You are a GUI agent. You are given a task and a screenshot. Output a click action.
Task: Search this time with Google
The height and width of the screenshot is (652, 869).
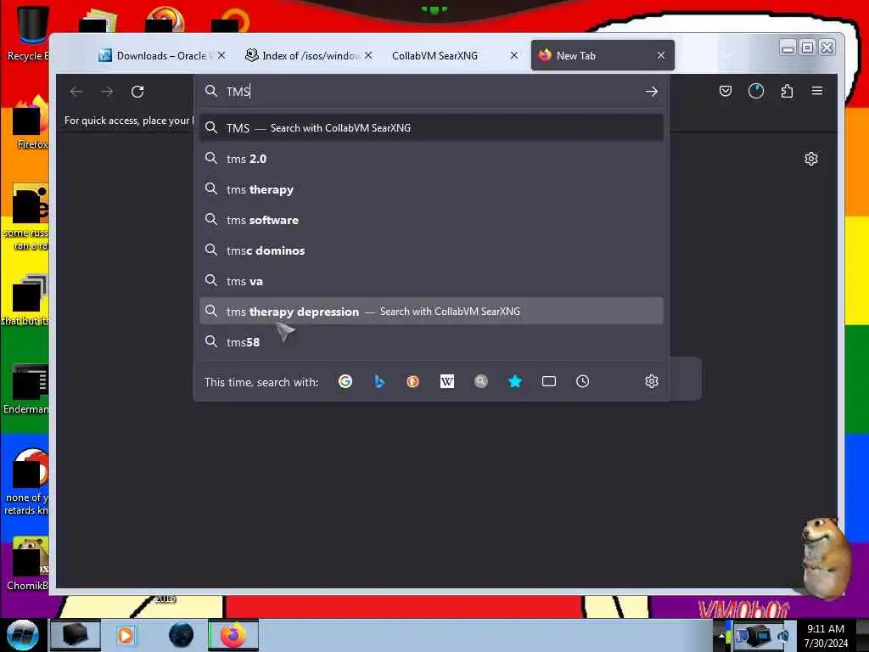[345, 381]
